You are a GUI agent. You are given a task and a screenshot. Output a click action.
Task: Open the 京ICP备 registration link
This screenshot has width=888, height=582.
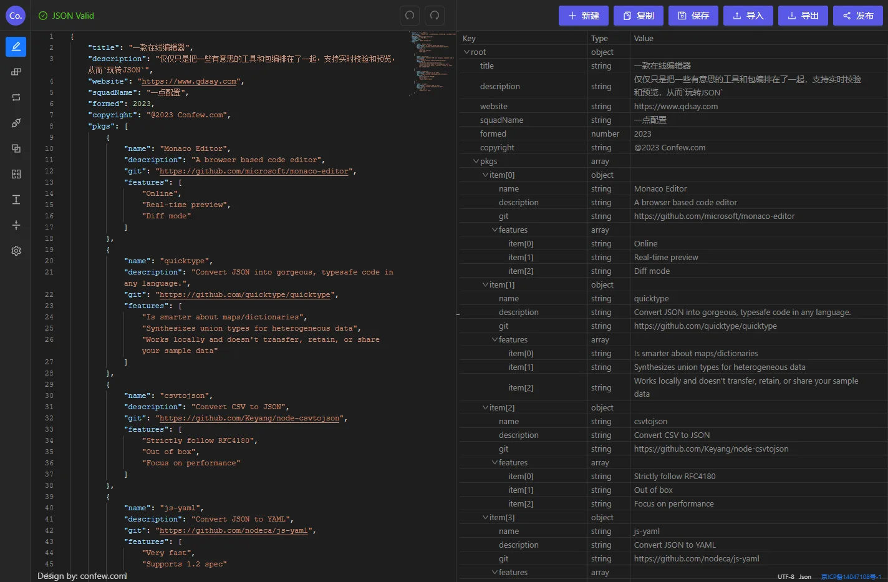(x=851, y=576)
